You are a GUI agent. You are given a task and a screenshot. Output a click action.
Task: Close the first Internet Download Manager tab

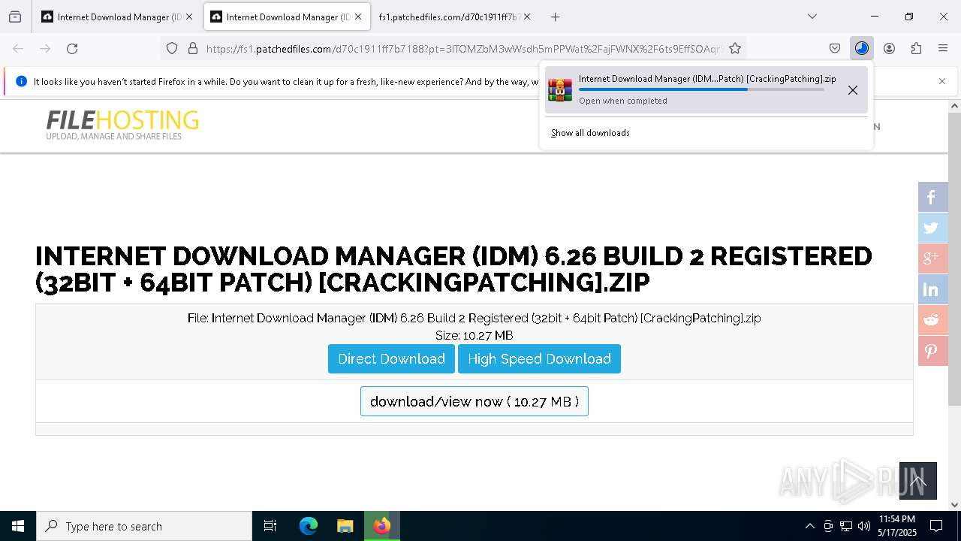tap(188, 17)
